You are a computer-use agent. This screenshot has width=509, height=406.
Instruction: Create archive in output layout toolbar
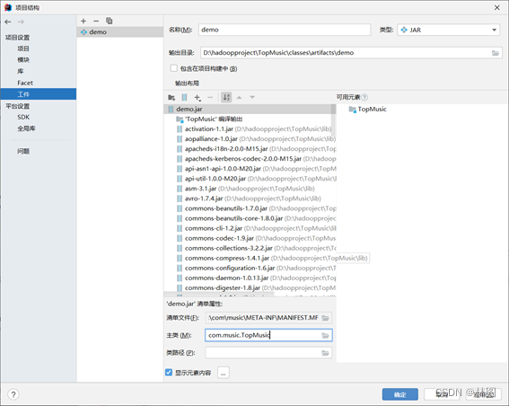pyautogui.click(x=184, y=97)
